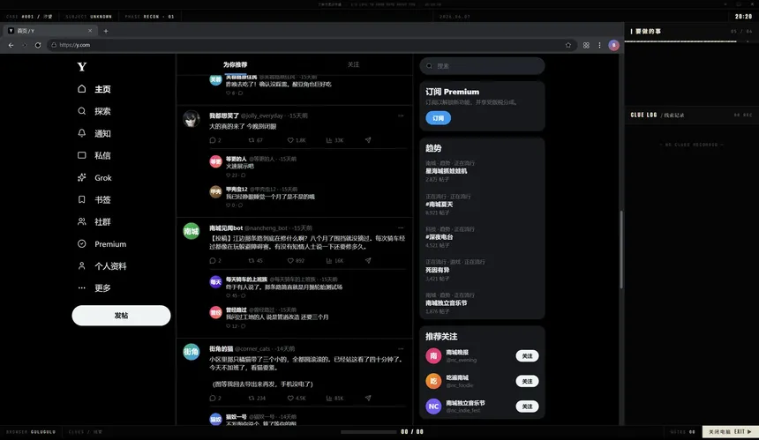759x440 pixels.
Task: Open 社群 communities in the sidebar
Action: (x=94, y=222)
